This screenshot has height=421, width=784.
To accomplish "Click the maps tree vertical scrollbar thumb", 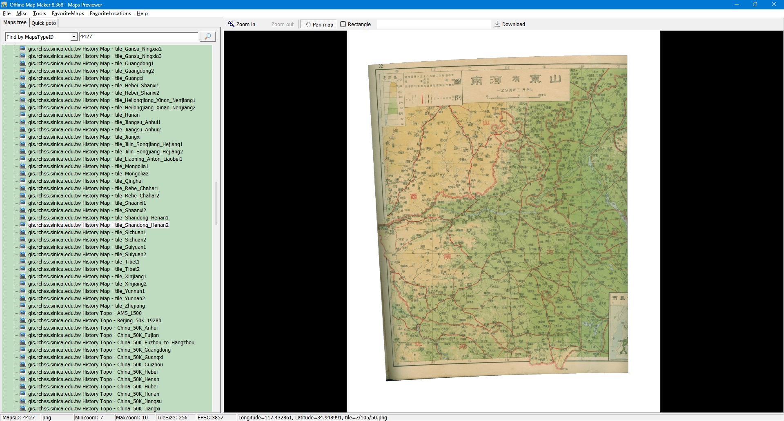I will click(x=216, y=203).
